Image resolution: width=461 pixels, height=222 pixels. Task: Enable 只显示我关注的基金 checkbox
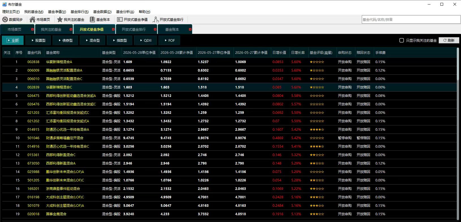(401, 40)
